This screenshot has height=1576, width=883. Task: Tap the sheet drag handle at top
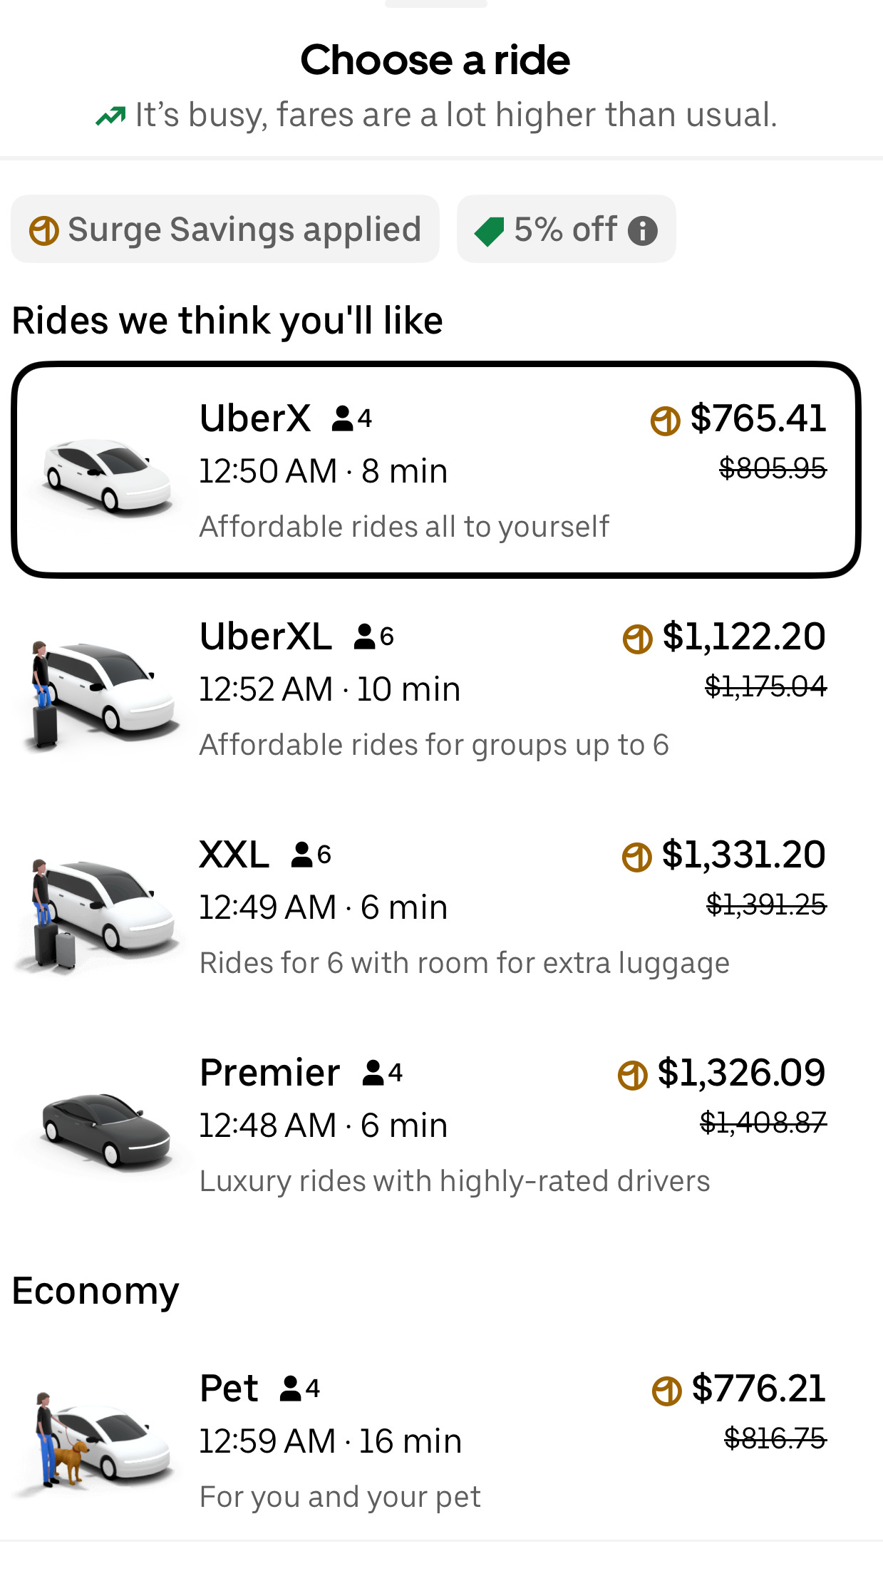click(435, 4)
